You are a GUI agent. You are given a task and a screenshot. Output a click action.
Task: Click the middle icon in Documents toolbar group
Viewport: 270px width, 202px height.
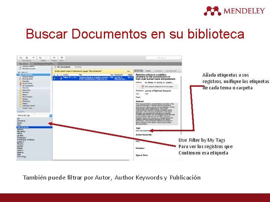[x=27, y=58]
